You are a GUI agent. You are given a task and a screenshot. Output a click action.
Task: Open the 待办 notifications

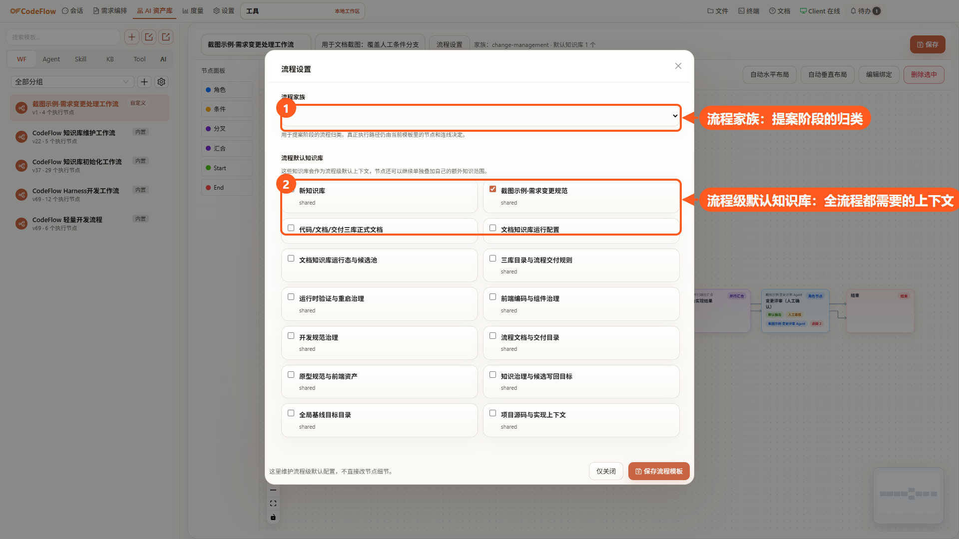click(x=865, y=11)
